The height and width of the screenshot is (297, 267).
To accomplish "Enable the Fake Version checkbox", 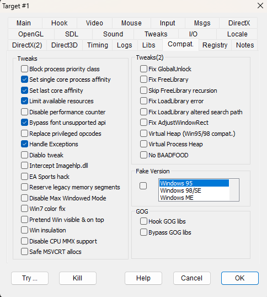I will click(x=143, y=185).
